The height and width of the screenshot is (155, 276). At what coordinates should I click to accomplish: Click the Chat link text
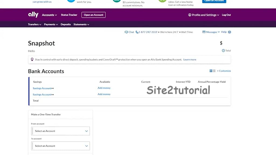131,32
